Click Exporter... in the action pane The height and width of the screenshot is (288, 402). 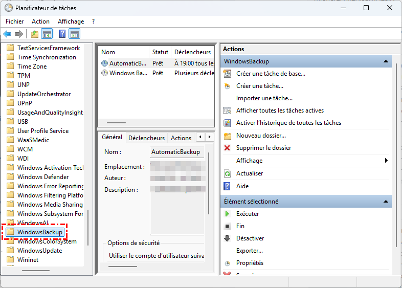click(x=250, y=251)
